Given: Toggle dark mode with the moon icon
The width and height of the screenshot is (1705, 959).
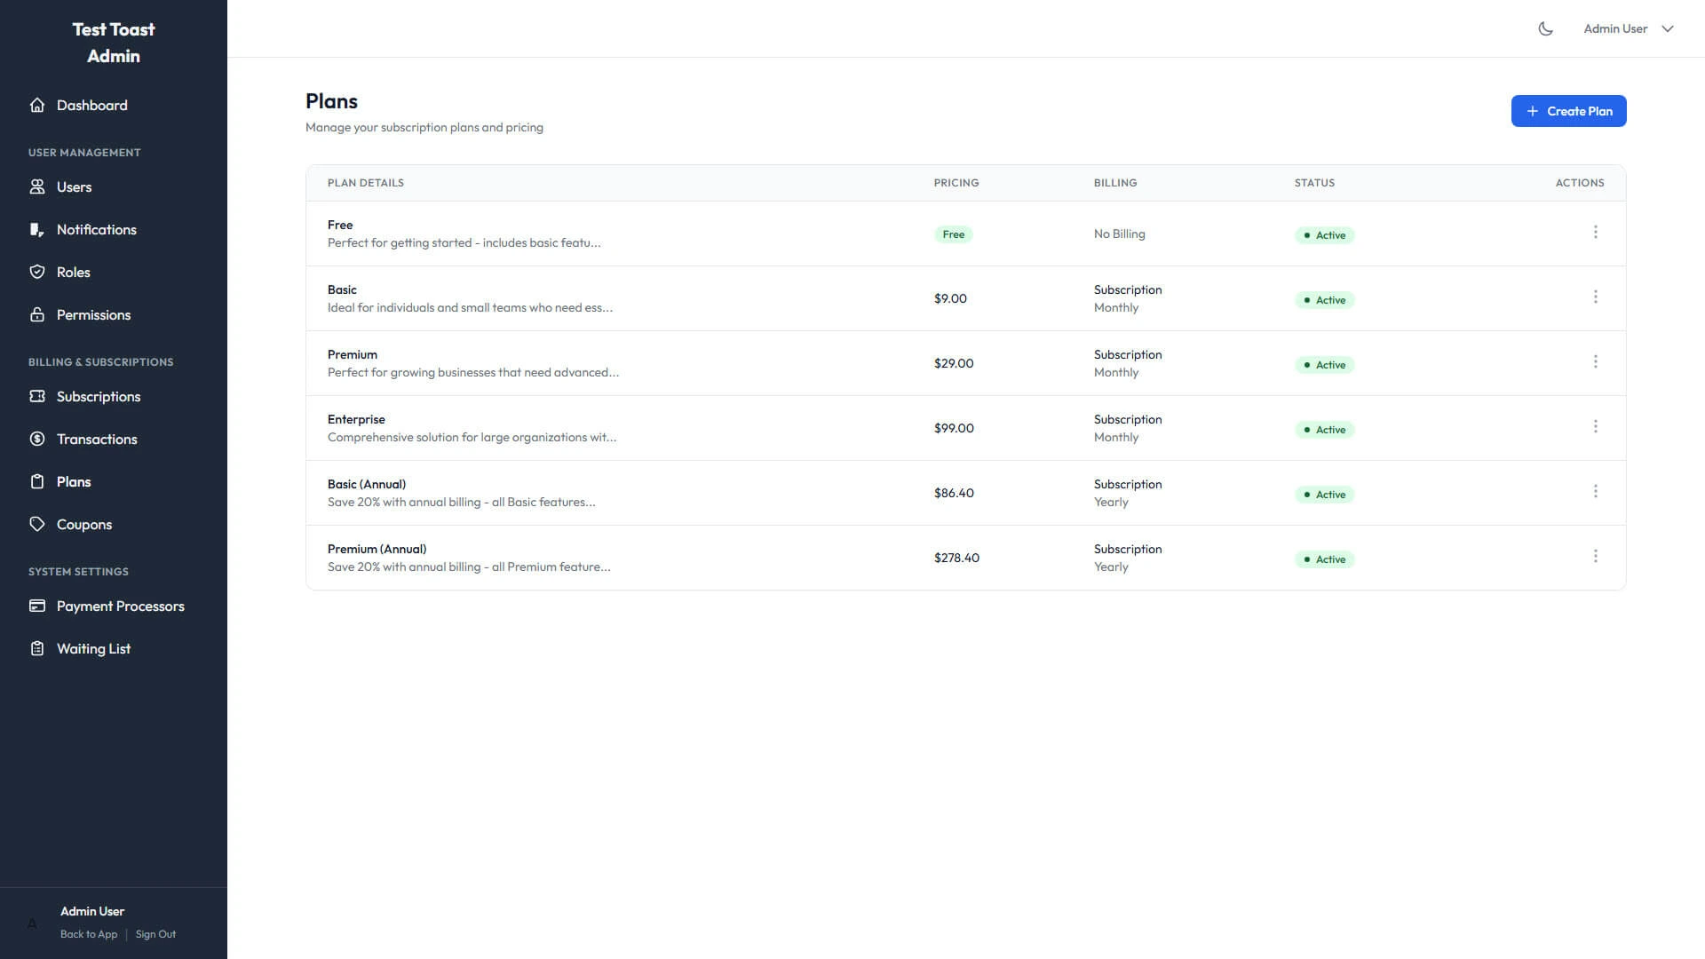Looking at the screenshot, I should click(x=1545, y=28).
